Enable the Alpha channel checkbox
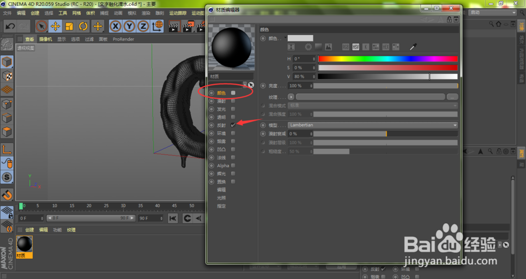Screen dimensions: 526x279 [x=233, y=166]
